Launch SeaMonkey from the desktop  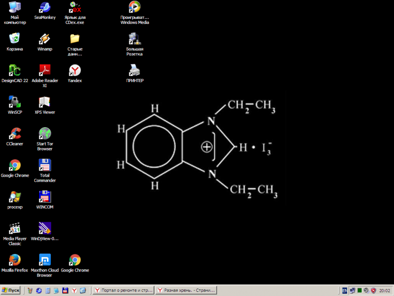click(45, 7)
